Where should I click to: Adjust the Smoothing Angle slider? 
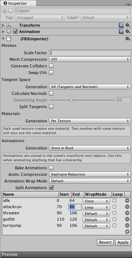(71, 100)
